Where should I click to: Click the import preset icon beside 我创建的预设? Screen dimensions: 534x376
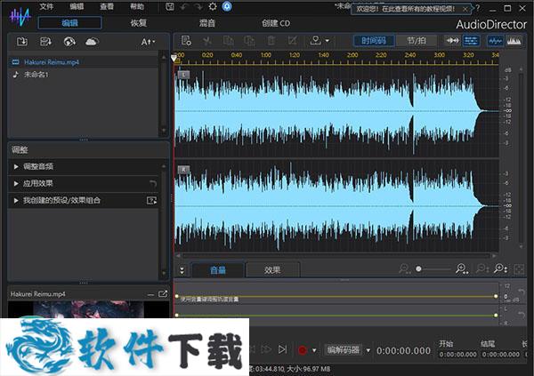(x=152, y=200)
